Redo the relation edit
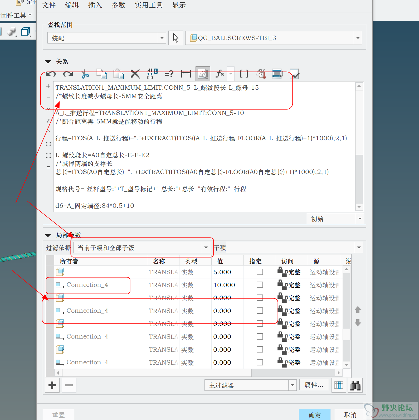 (x=68, y=74)
